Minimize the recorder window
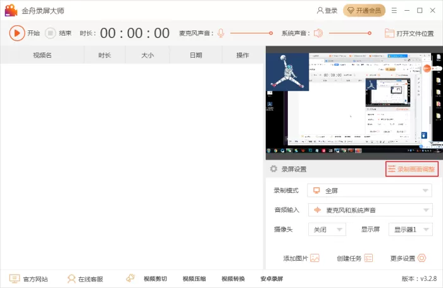The width and height of the screenshot is (443, 288). (407, 11)
